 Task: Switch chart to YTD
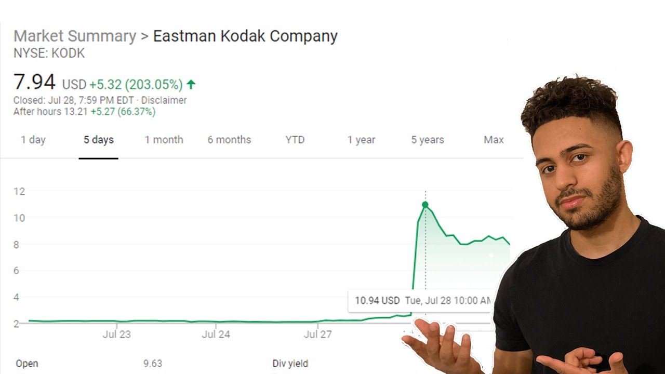pos(295,140)
